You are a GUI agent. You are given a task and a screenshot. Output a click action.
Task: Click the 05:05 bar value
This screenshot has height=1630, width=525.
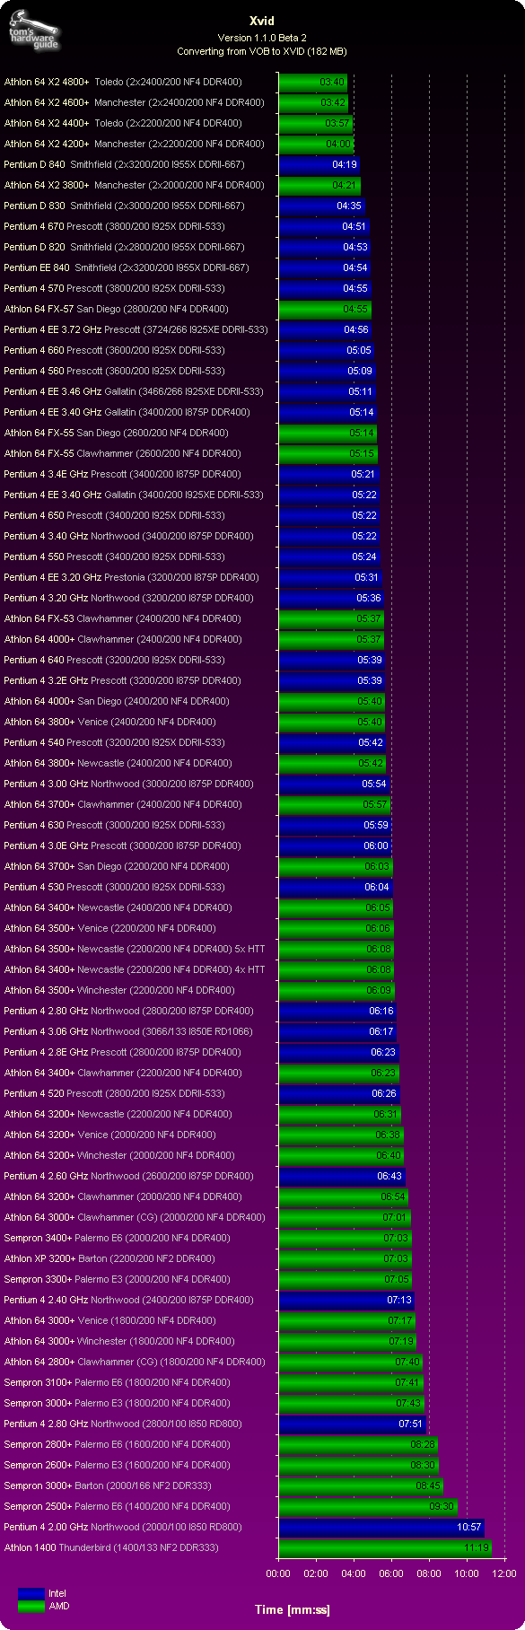[x=358, y=350]
